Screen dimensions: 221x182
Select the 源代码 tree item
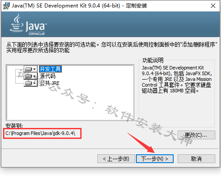coord(47,76)
